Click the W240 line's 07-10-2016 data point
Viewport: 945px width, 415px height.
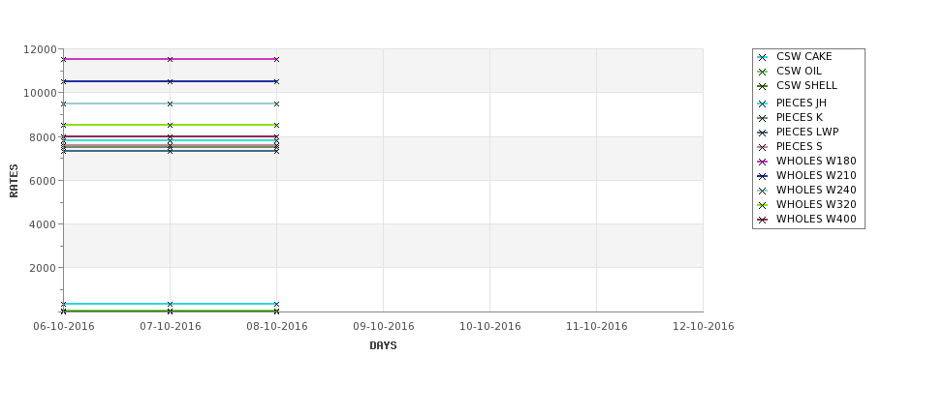pos(170,104)
